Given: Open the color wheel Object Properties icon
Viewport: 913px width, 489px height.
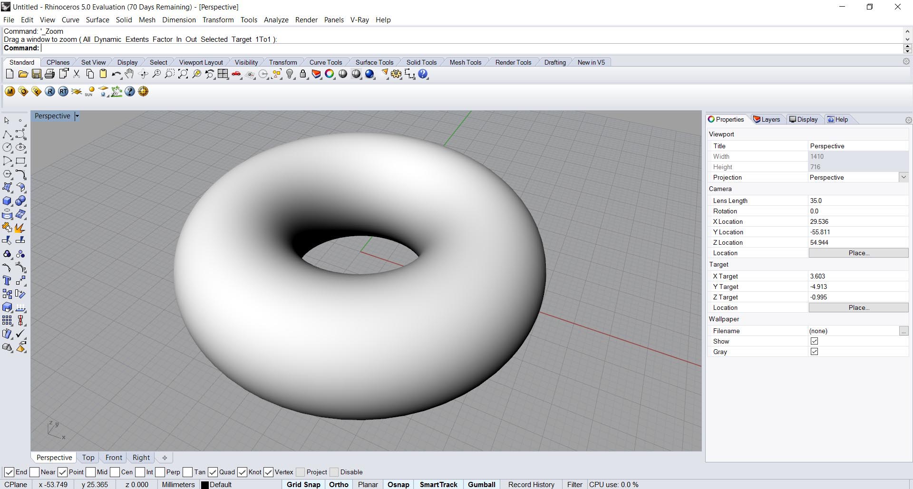Looking at the screenshot, I should click(x=330, y=74).
